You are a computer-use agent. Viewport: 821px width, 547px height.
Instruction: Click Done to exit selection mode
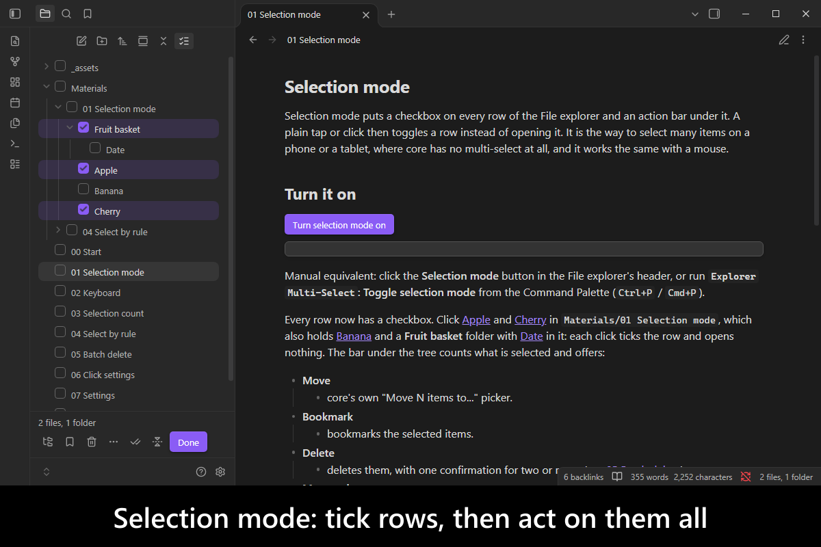(x=188, y=442)
